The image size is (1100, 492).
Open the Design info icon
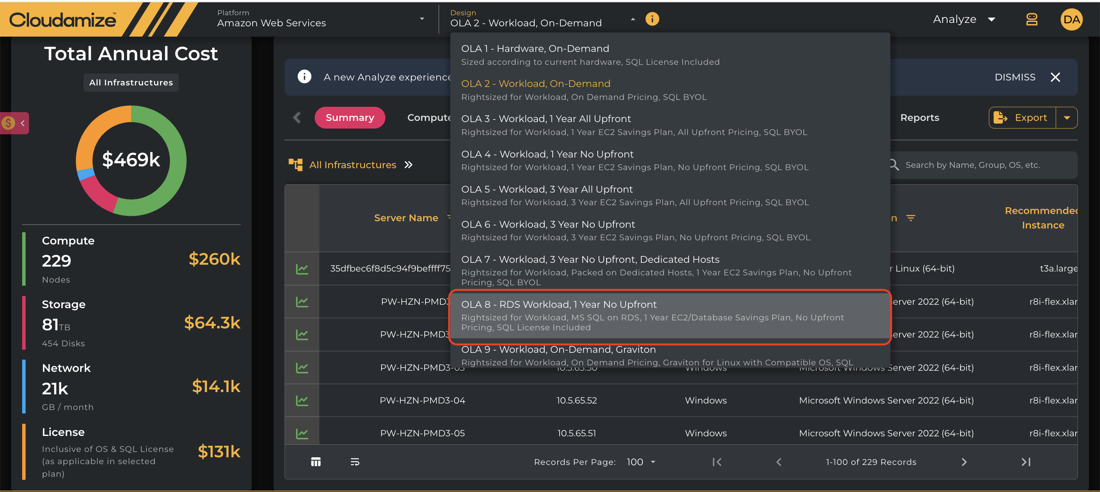tap(652, 19)
